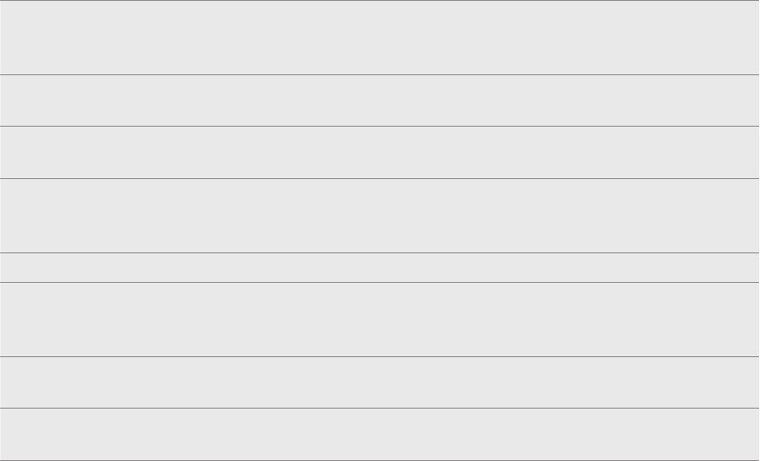
Task: Click the top border line of the list
Action: click(380, 0)
